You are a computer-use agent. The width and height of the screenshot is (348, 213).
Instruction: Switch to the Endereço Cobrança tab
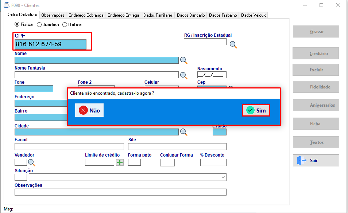pyautogui.click(x=86, y=15)
